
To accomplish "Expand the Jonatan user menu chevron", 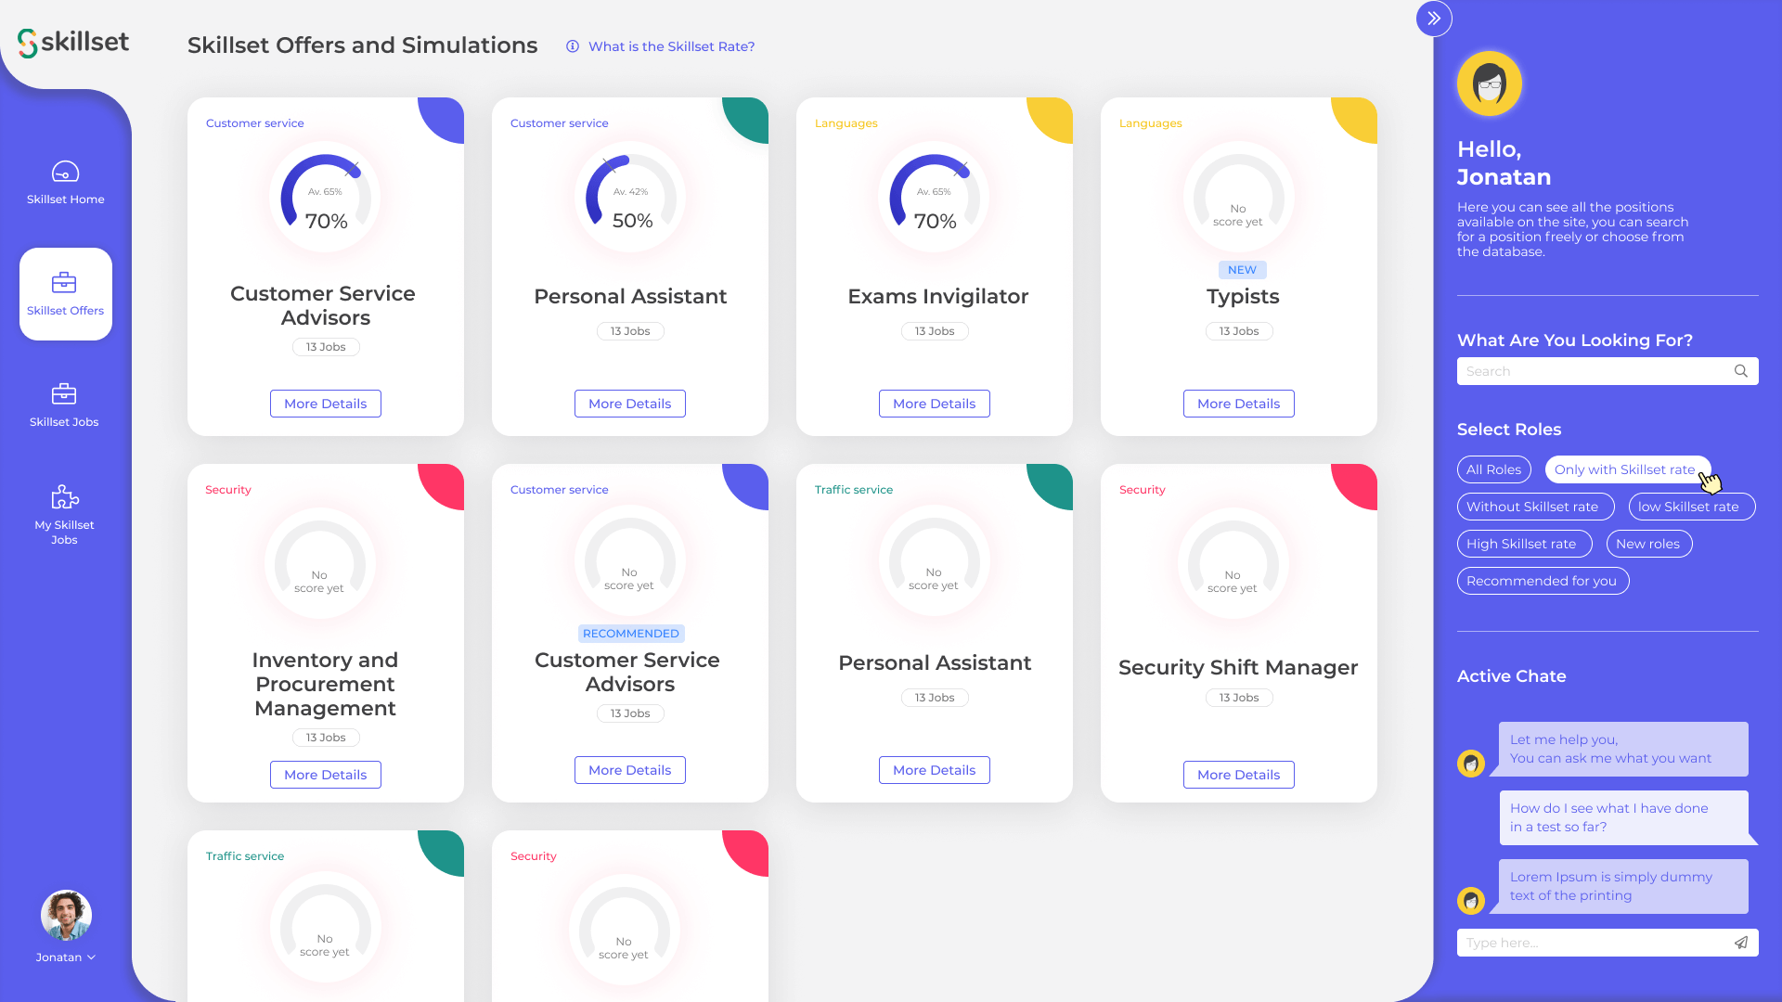I will [91, 957].
